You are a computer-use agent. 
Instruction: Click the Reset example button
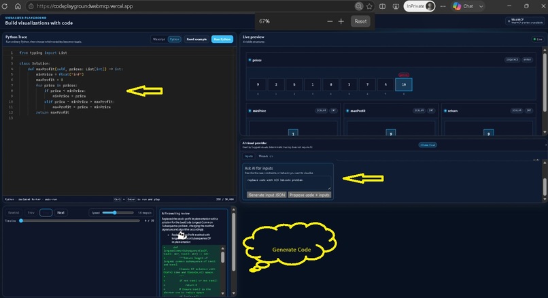tap(196, 39)
